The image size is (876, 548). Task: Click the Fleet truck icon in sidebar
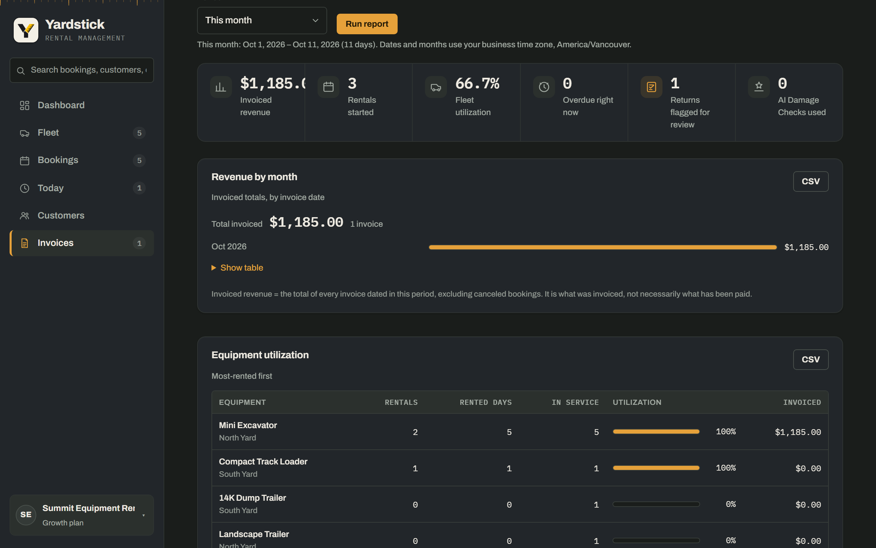tap(25, 133)
